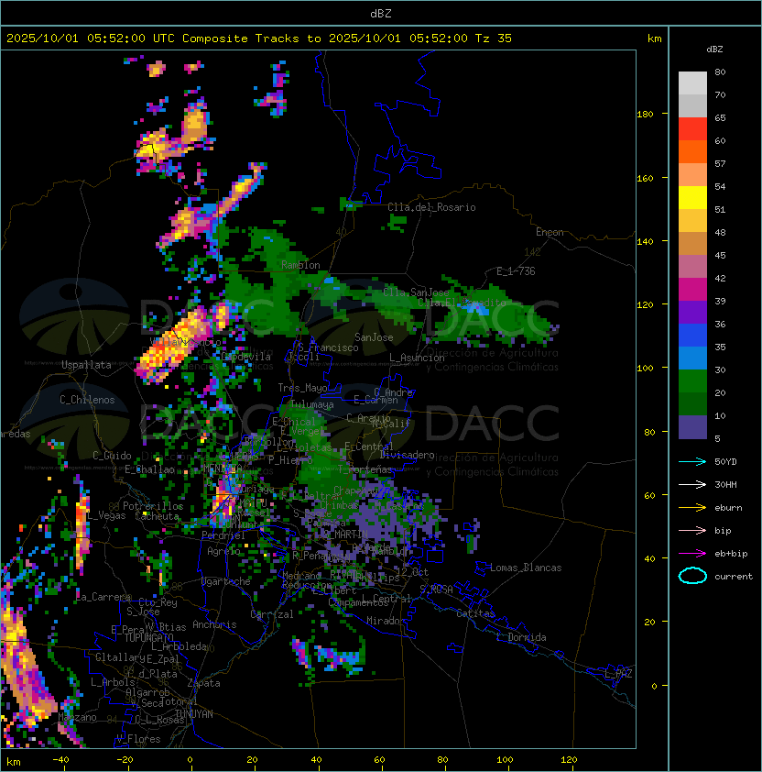Click the cyan ellipse 'current' legend icon

[x=692, y=576]
